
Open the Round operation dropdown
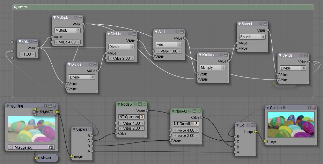[252, 37]
